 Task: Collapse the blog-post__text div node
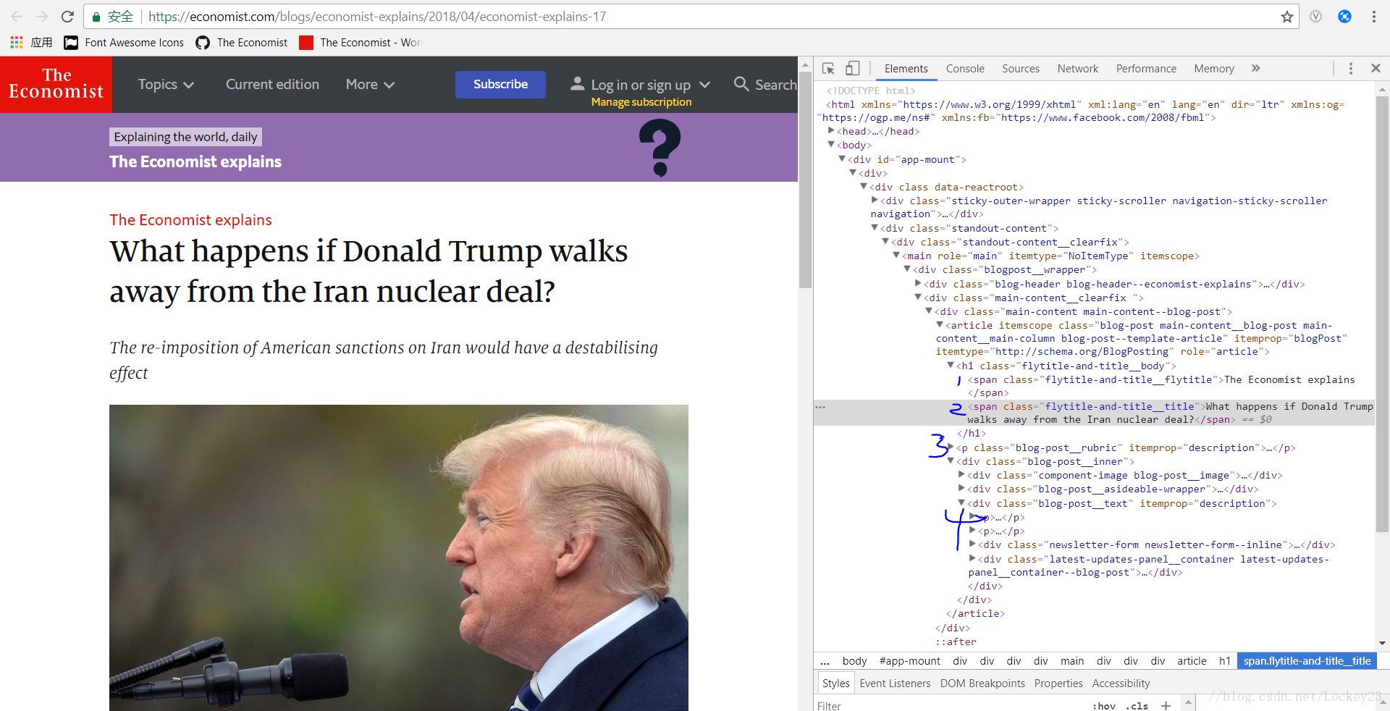coord(961,503)
